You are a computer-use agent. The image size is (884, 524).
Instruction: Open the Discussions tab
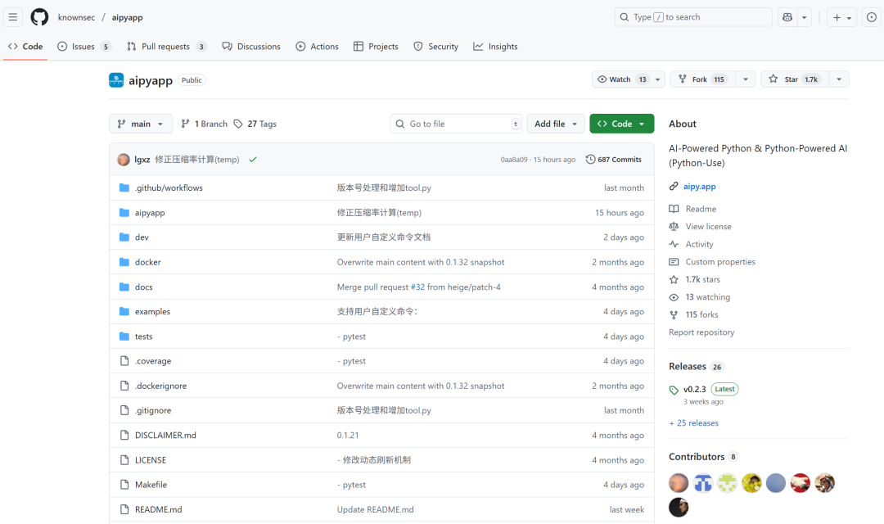point(251,46)
